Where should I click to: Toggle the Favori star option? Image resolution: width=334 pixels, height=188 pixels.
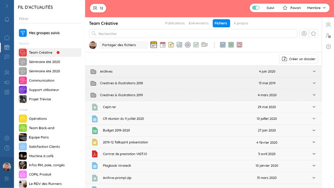[x=292, y=8]
